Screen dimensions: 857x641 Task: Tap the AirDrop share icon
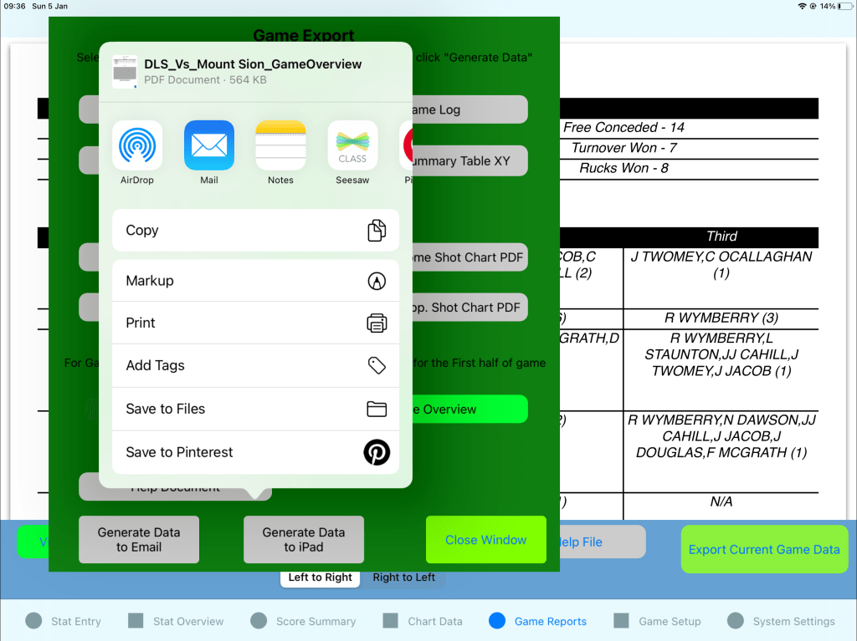coord(137,146)
